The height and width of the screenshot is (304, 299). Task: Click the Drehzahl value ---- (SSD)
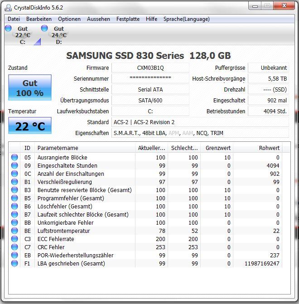[x=269, y=90]
